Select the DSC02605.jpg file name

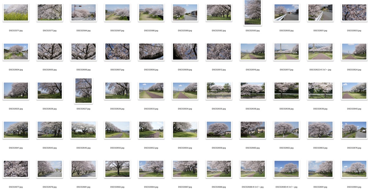50,70
